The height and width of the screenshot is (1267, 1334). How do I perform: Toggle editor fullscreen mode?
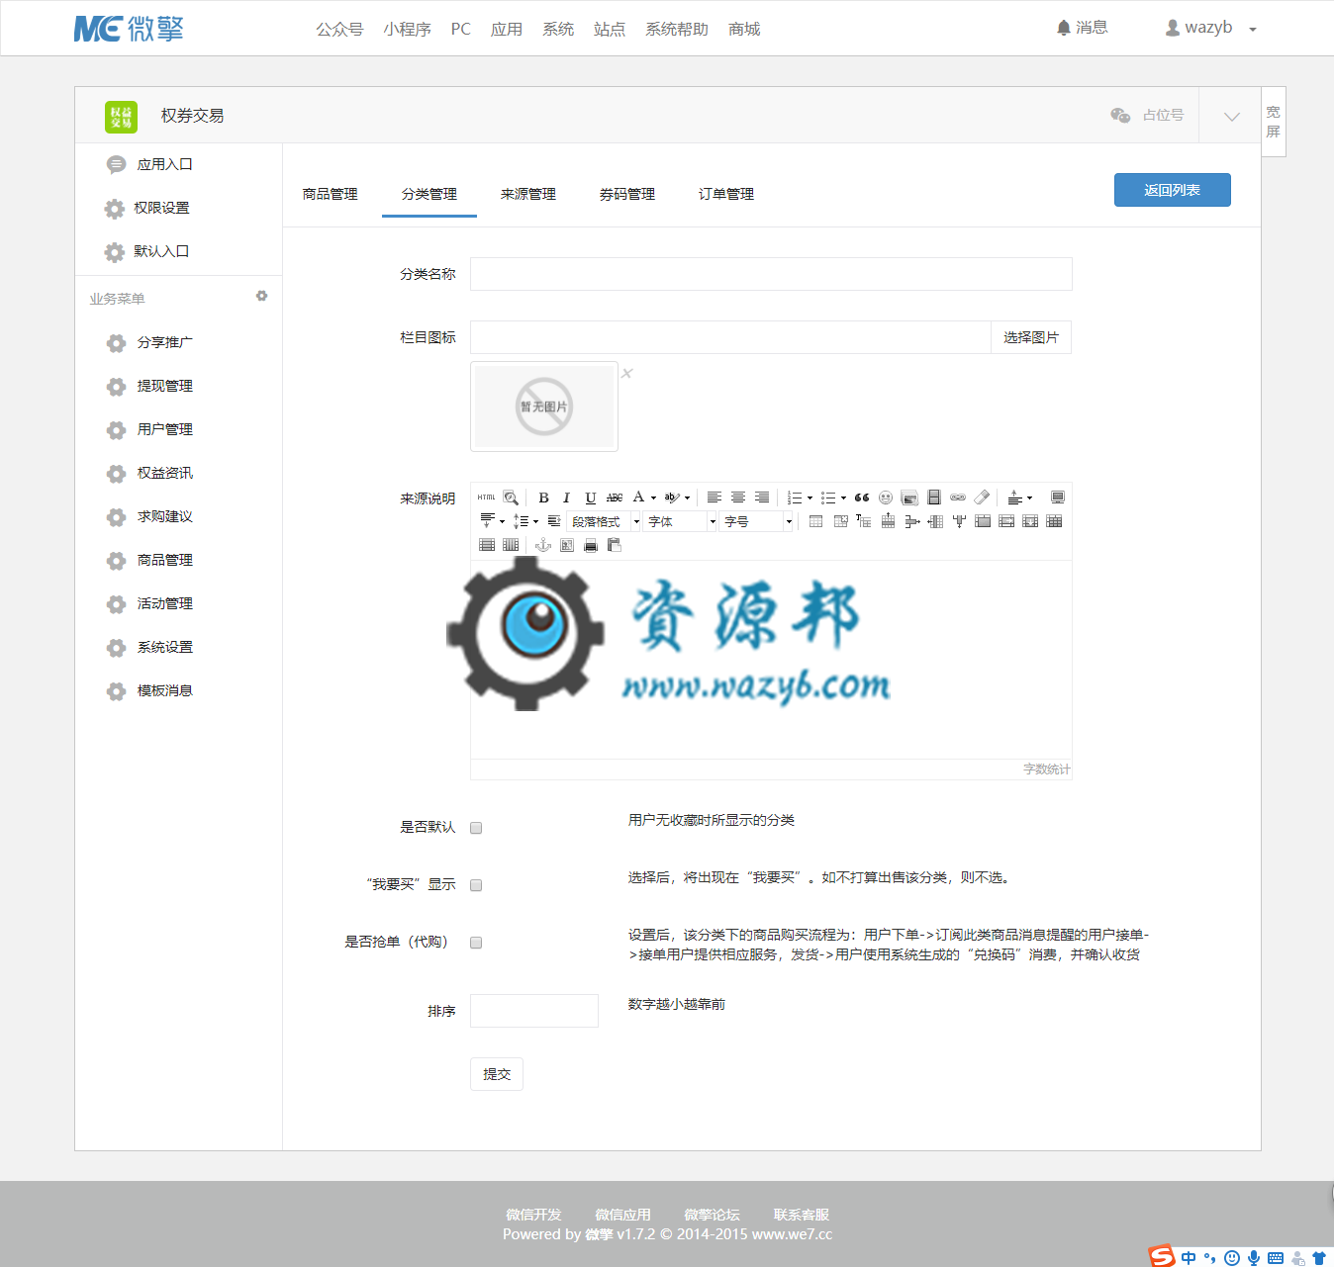click(1058, 498)
